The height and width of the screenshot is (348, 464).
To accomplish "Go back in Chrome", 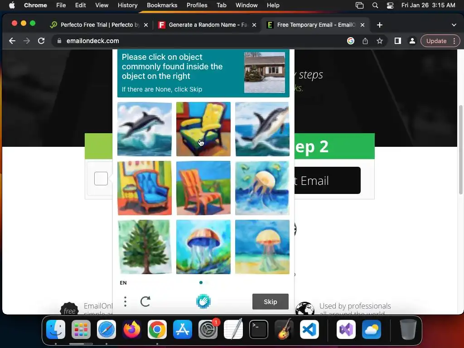I will point(12,41).
